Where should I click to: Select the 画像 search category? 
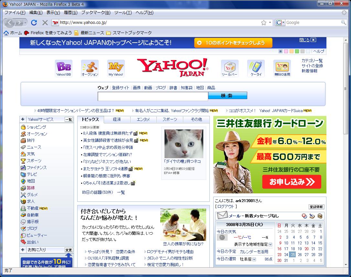click(x=137, y=87)
